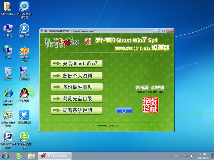
Task: Open the HTTP://WWW.LUOBO.CC link
Action: (106, 126)
